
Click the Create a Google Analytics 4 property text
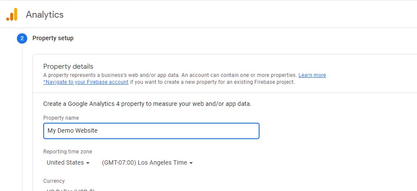click(x=148, y=104)
